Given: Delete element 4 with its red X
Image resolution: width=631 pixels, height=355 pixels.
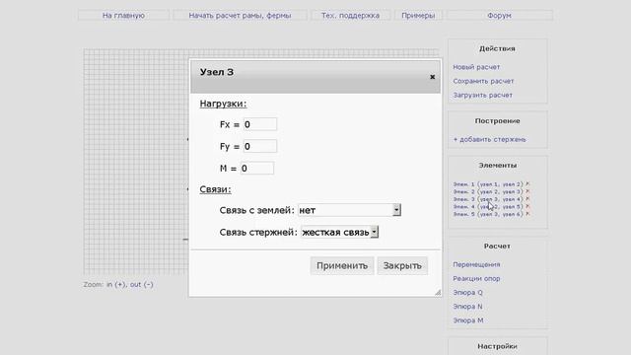Looking at the screenshot, I should click(x=527, y=206).
